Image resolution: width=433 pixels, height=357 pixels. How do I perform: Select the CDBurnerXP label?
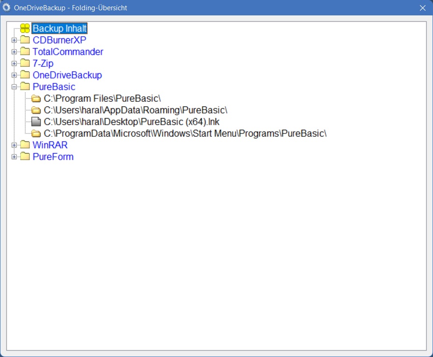[59, 40]
